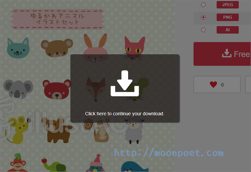Click the download icon on the red Free button
The width and height of the screenshot is (251, 172).
coord(227,54)
